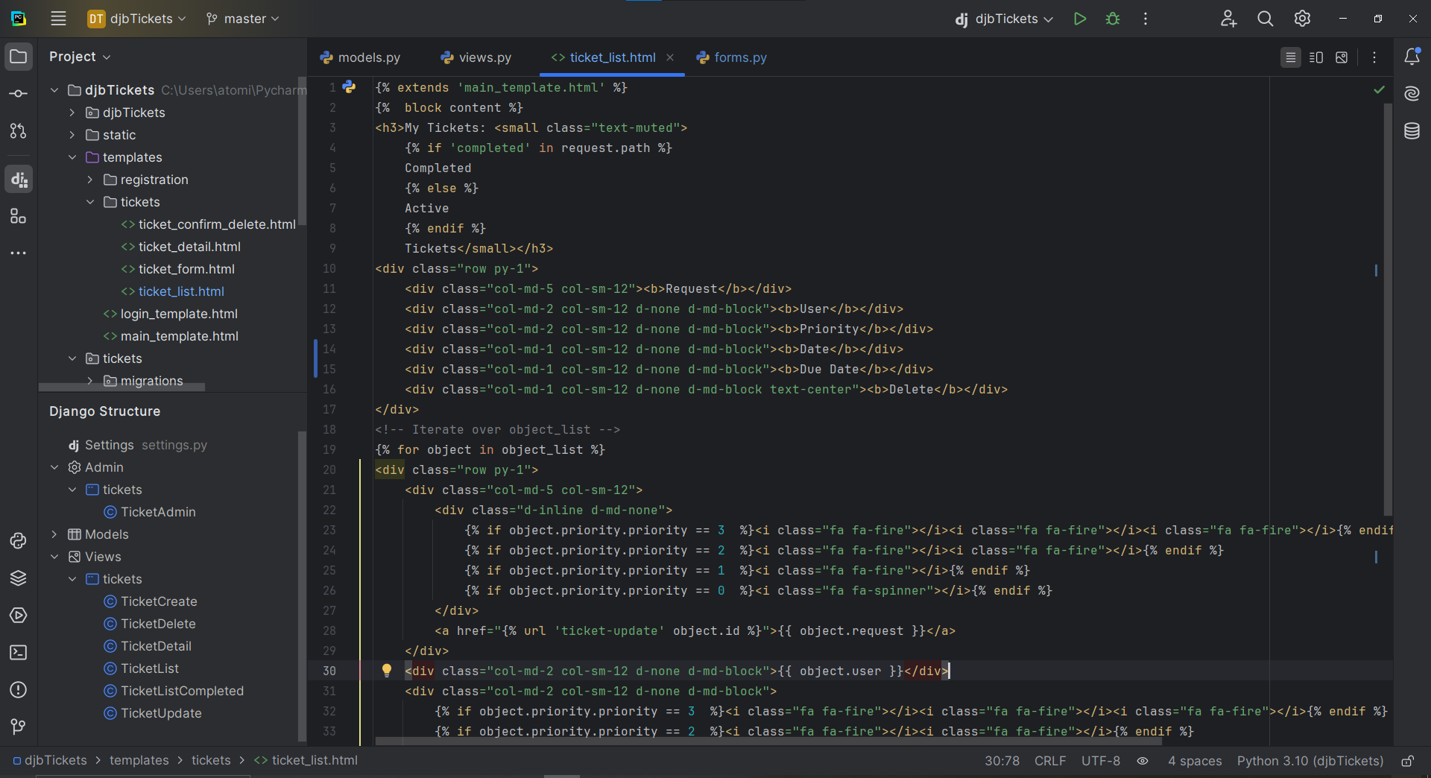Toggle the Django Structure tool window
Screen dimensions: 1431x778
pyautogui.click(x=19, y=179)
